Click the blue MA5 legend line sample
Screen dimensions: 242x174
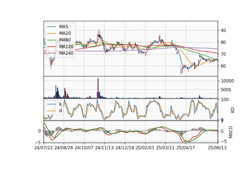(x=51, y=27)
